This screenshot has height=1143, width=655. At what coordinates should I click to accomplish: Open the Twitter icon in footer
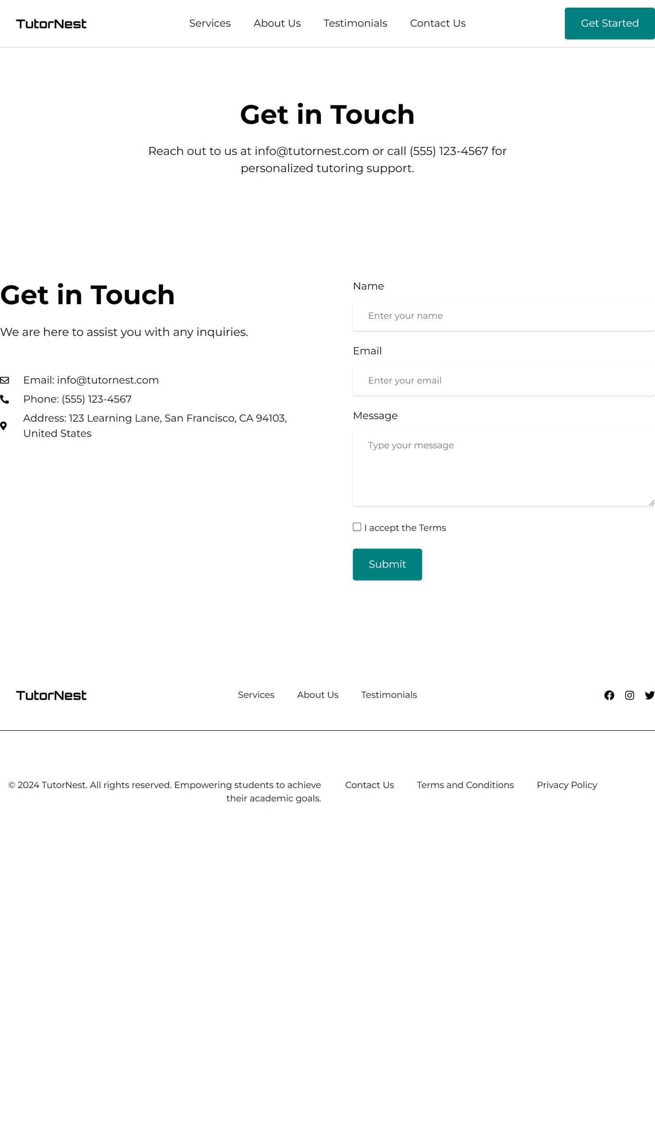[649, 695]
